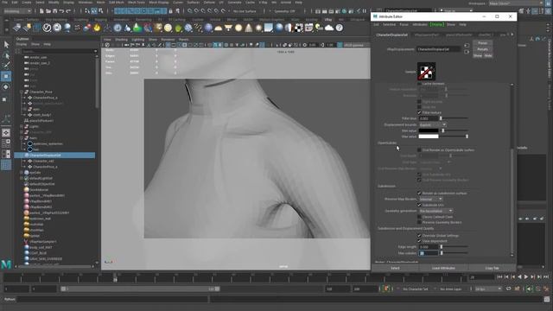The height and width of the screenshot is (311, 553).
Task: Select the arrow Select tool in toolbox
Action: 6,45
